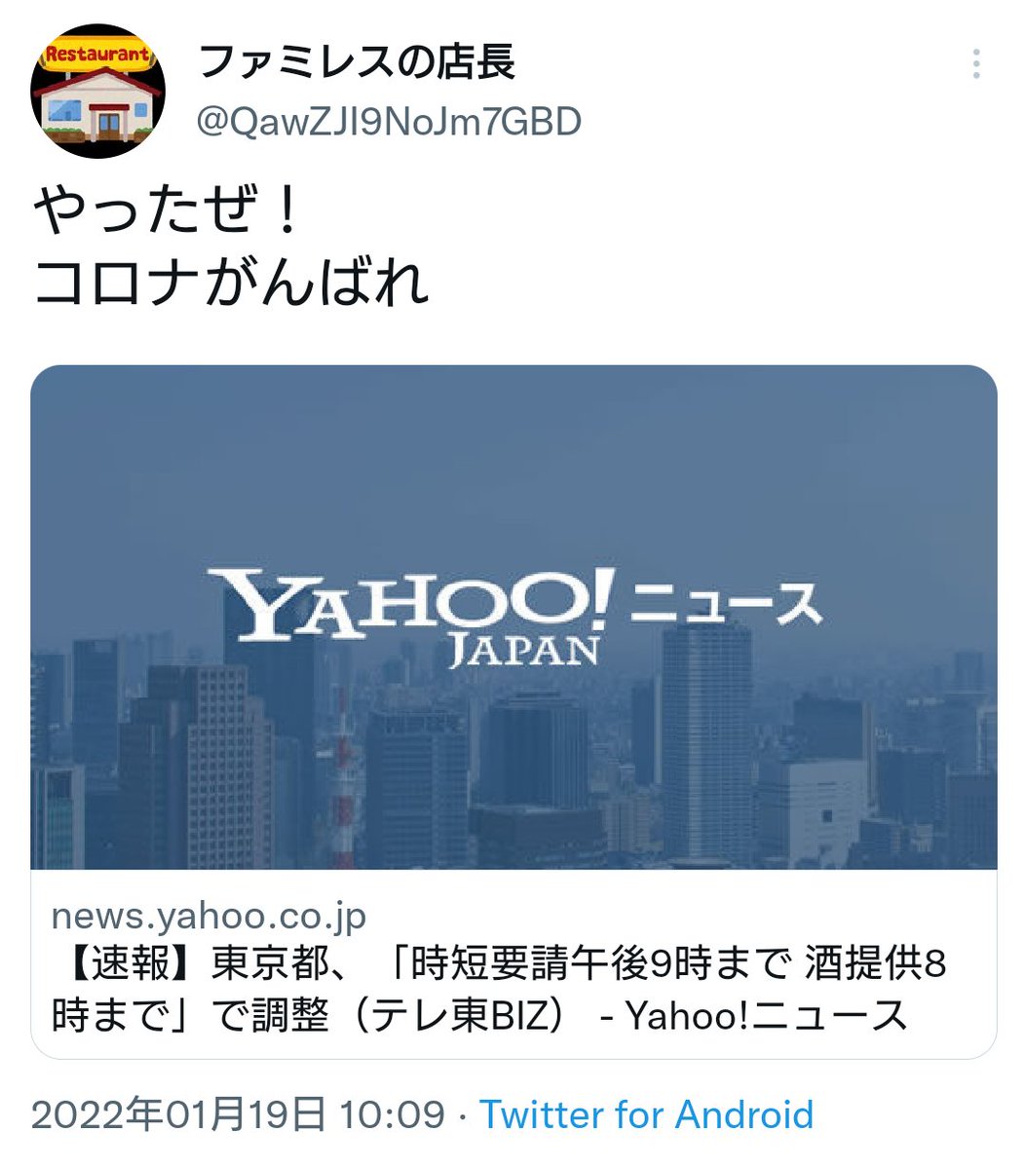Open the three-dot more options menu

975,64
